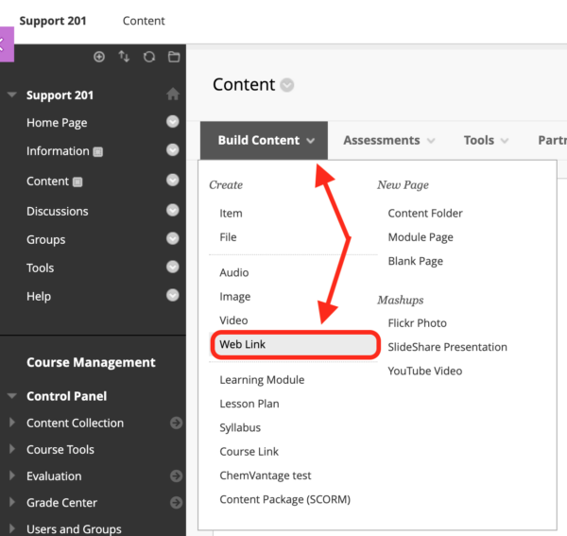This screenshot has height=536, width=567.
Task: Click the Build Content button
Action: pos(264,140)
